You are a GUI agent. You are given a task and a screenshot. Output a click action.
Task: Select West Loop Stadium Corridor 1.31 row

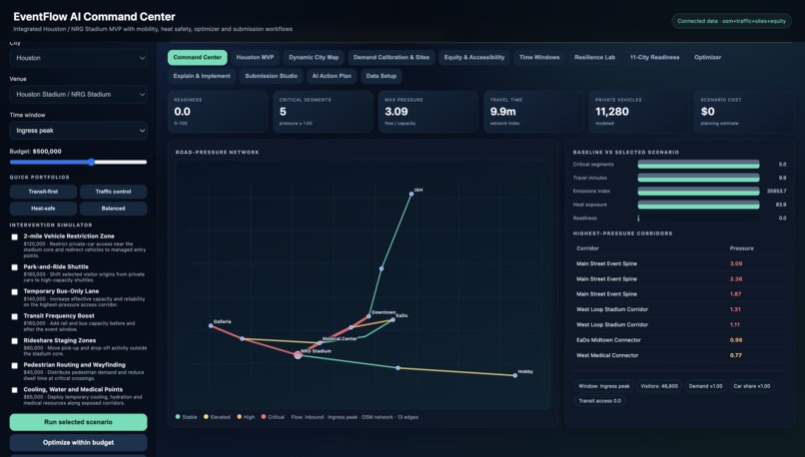point(679,309)
